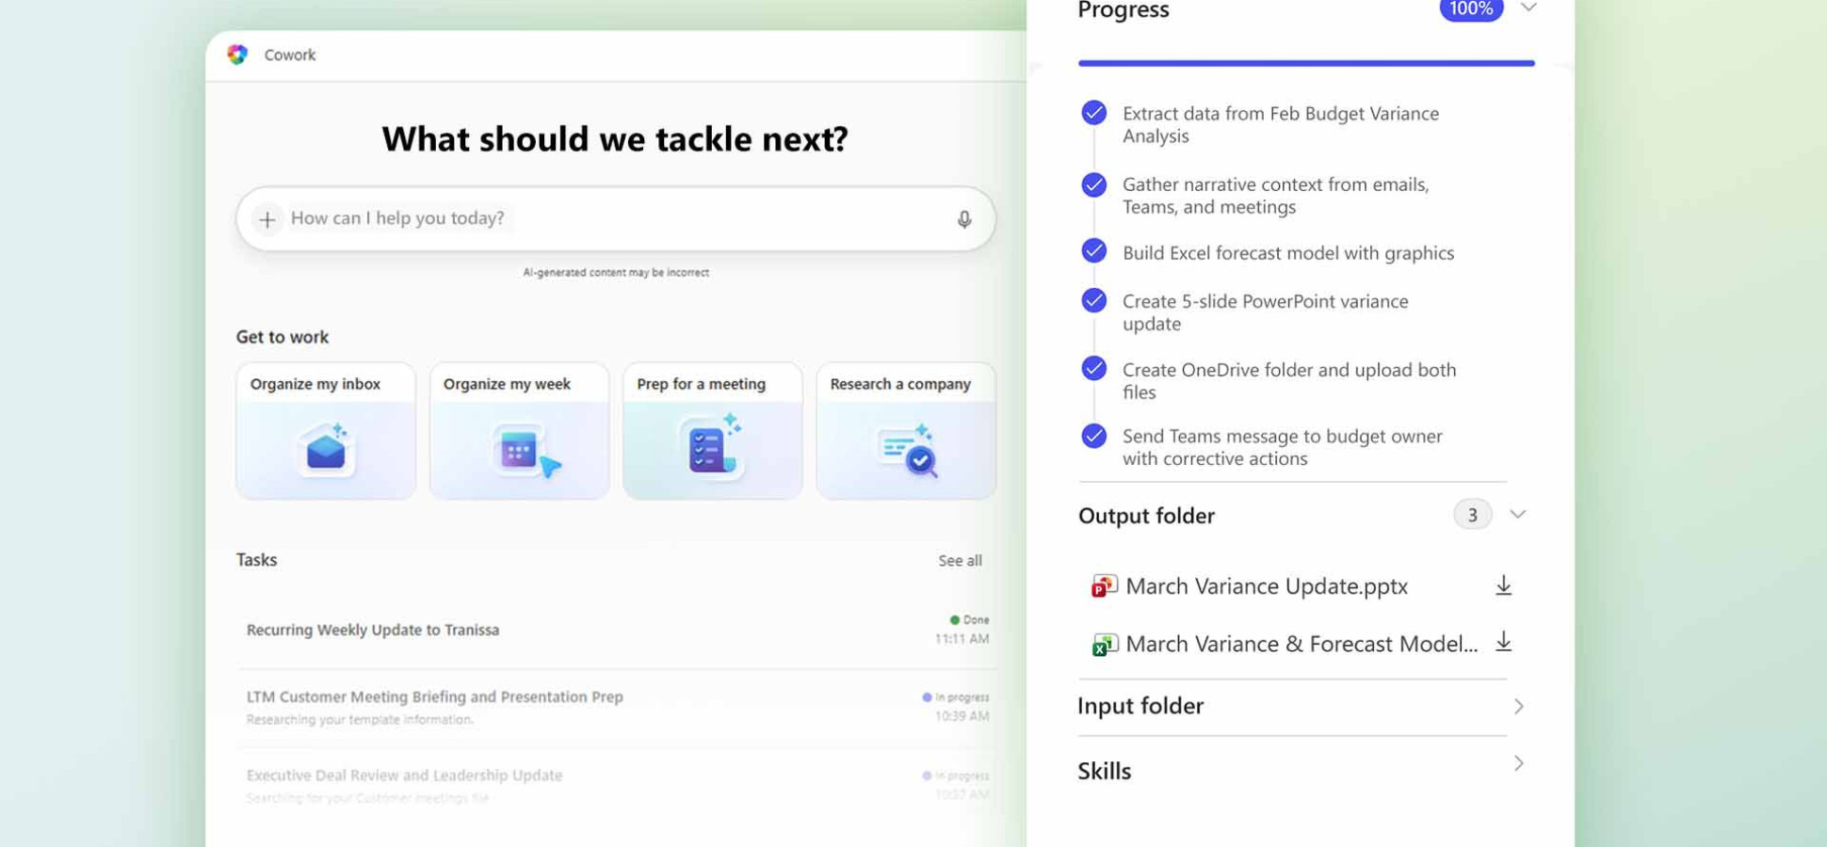Open the Organize my inbox card
This screenshot has height=847, width=1827.
tap(326, 431)
